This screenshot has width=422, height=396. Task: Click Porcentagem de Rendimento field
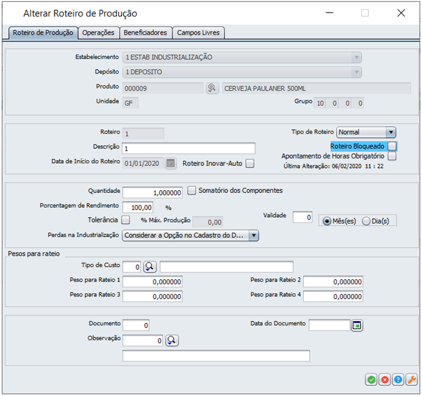coord(138,208)
